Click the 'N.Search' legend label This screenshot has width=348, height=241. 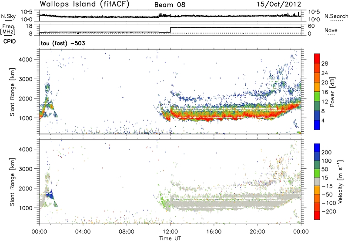coord(336,16)
